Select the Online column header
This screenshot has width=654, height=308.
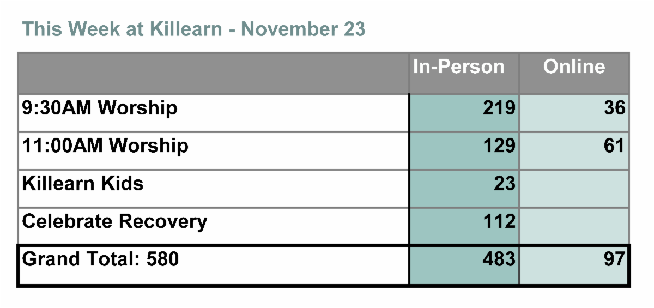(574, 67)
